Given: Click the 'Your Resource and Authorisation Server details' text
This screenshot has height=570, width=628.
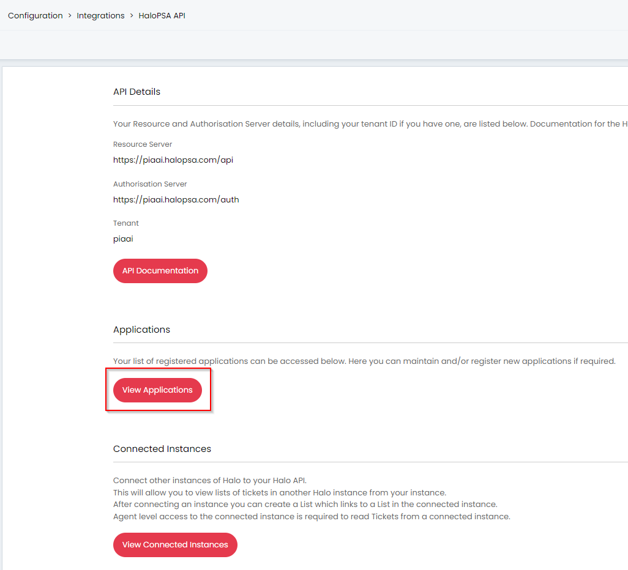Looking at the screenshot, I should click(x=370, y=124).
